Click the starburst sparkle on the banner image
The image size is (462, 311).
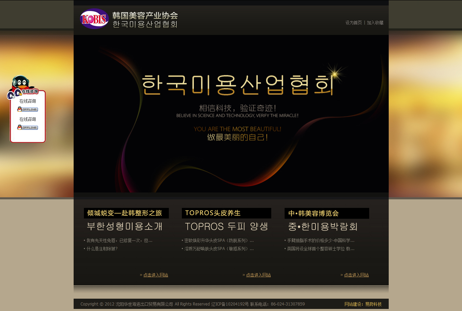click(x=334, y=73)
